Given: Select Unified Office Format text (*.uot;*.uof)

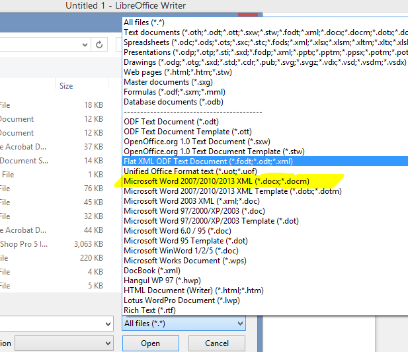Looking at the screenshot, I should (265, 171).
